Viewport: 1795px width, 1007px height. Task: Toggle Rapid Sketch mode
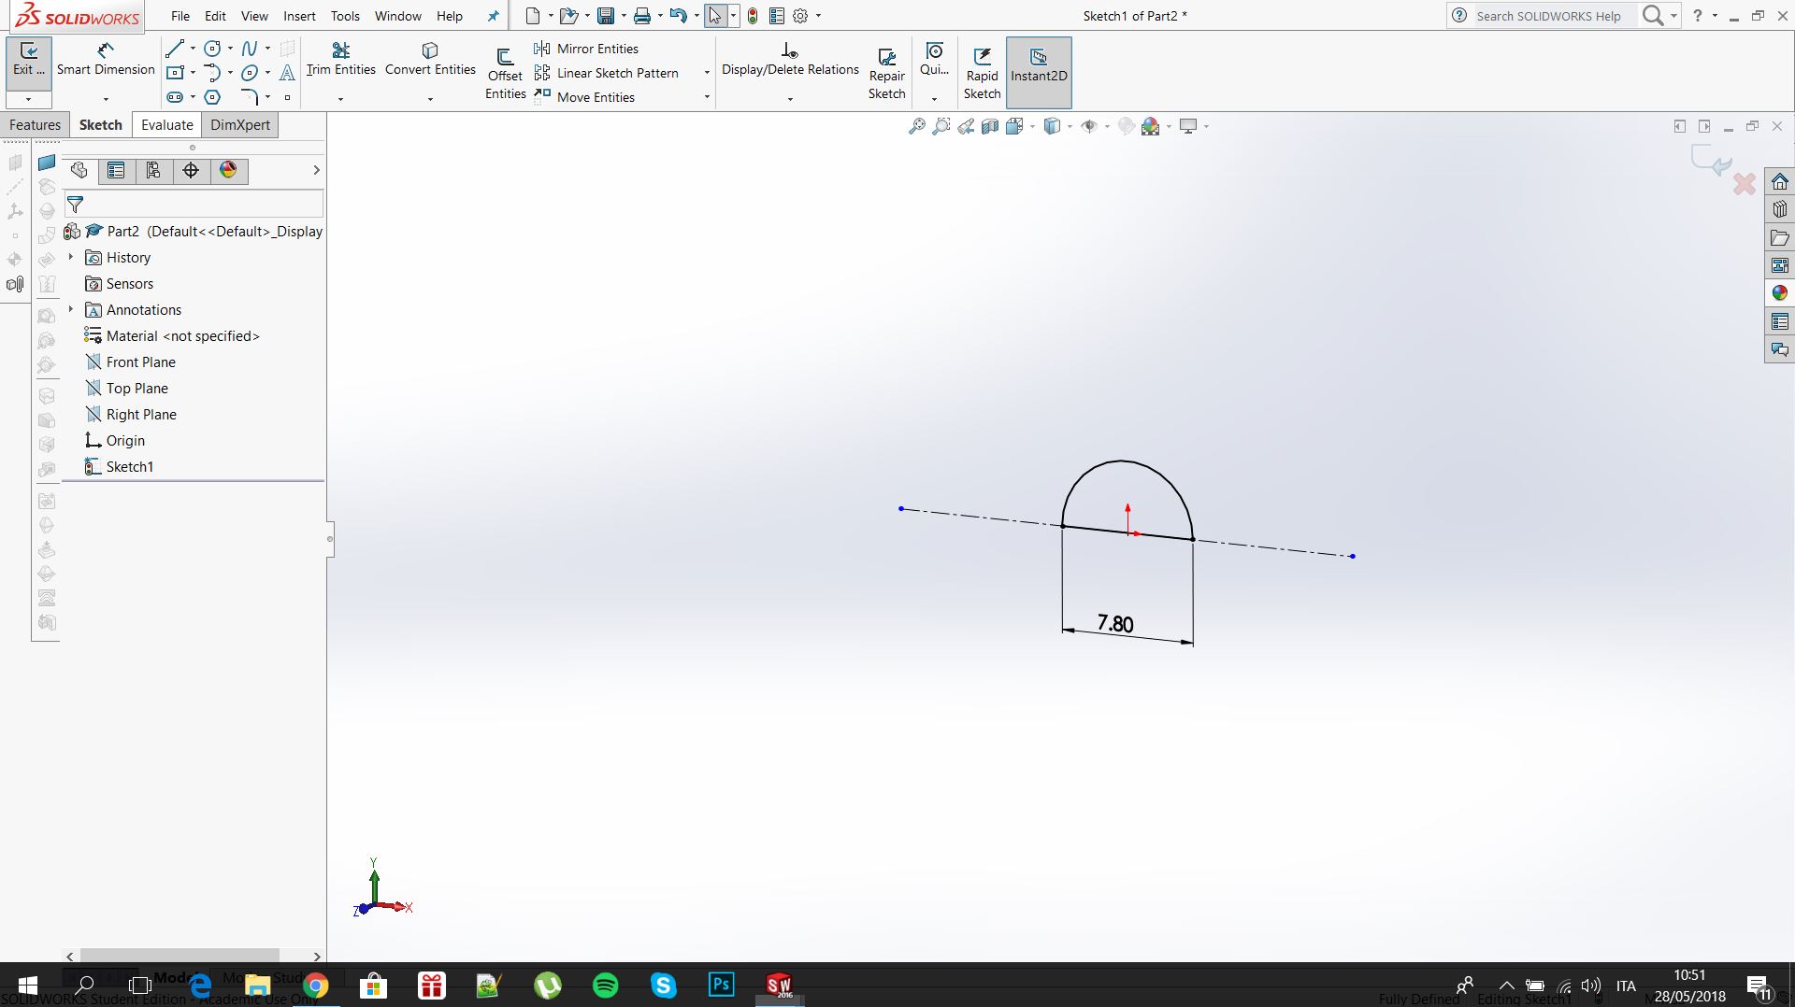pyautogui.click(x=982, y=73)
